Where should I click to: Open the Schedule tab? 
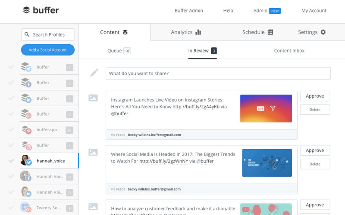point(257,32)
